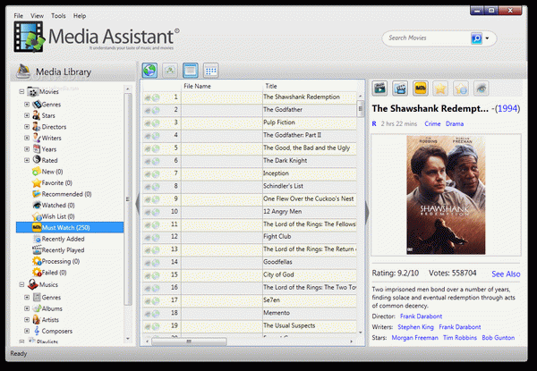Click the play movie icon in details panel
Viewport: 537px width, 371px height.
click(379, 89)
